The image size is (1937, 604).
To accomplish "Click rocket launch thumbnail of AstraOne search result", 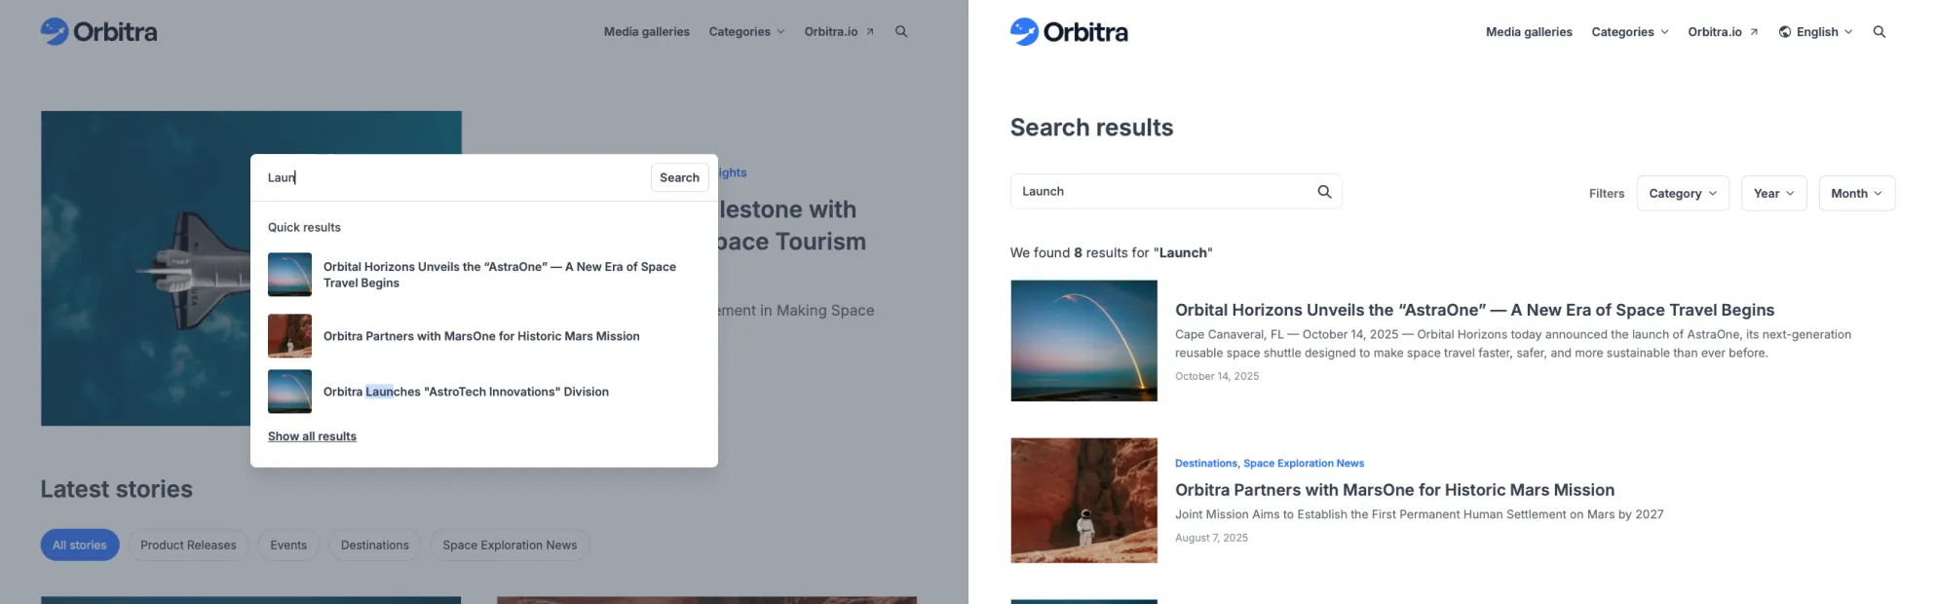I will tap(1083, 340).
